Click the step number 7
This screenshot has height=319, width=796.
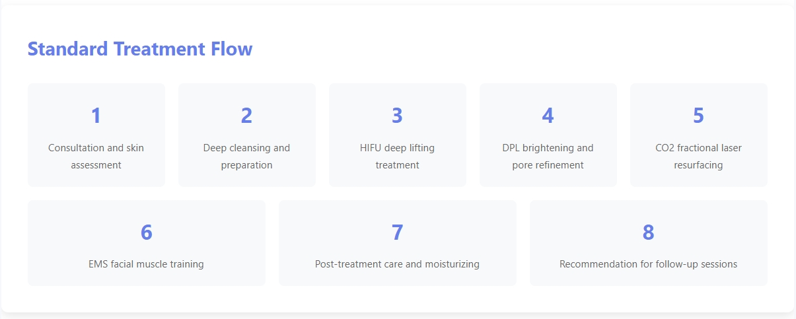(x=397, y=232)
